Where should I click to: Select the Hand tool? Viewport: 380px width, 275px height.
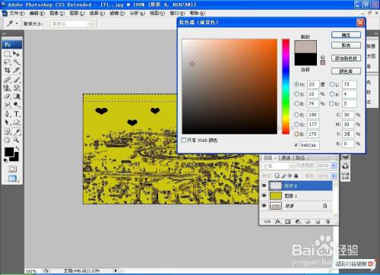tap(7, 140)
